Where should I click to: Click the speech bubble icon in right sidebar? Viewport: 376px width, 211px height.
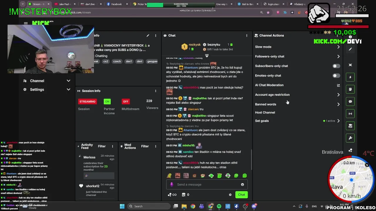(x=350, y=101)
